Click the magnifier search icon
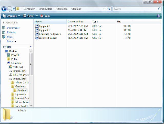Image resolution: width=164 pixels, height=124 pixels. (159, 9)
